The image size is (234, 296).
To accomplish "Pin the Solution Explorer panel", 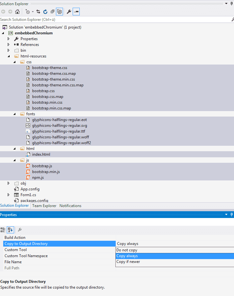I will (231, 4).
